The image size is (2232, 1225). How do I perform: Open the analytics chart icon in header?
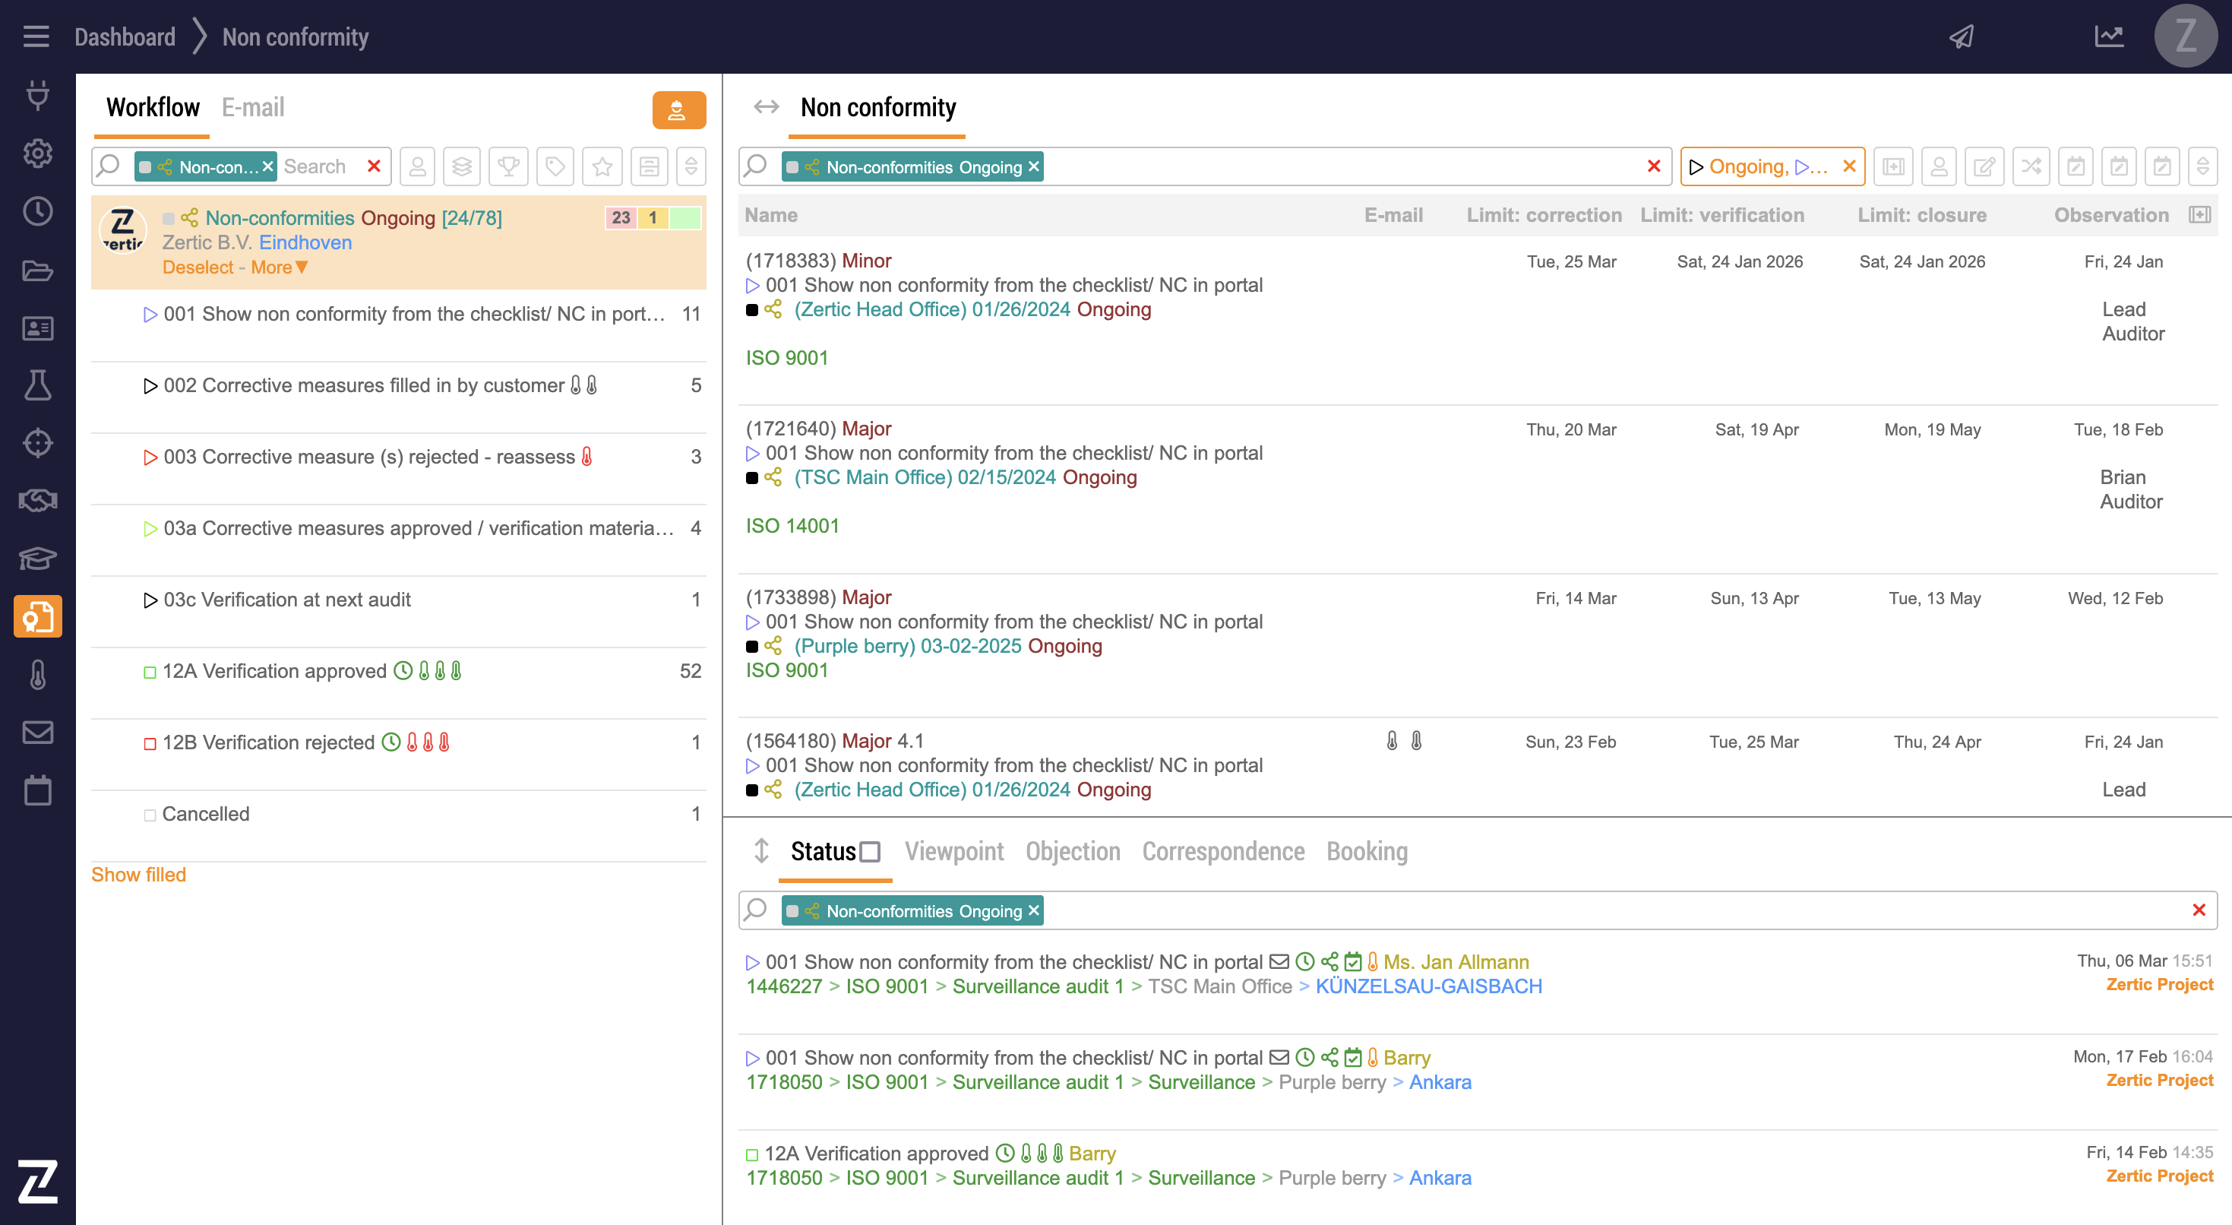[2109, 36]
